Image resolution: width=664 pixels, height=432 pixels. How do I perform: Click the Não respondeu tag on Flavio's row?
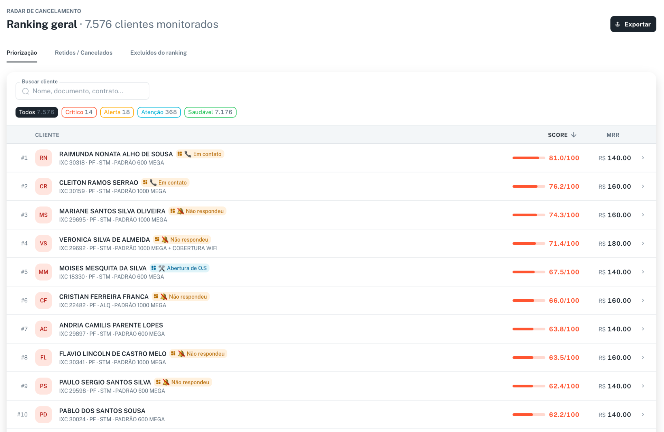[x=198, y=354]
